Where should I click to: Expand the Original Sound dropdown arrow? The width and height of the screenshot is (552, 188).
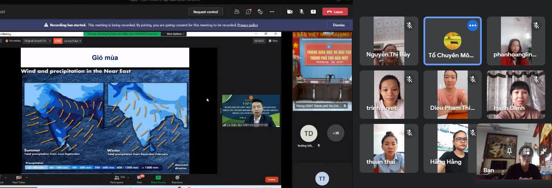click(49, 41)
